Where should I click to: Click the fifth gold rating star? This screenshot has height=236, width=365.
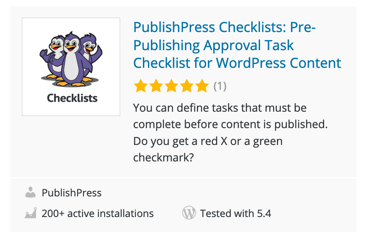point(202,86)
